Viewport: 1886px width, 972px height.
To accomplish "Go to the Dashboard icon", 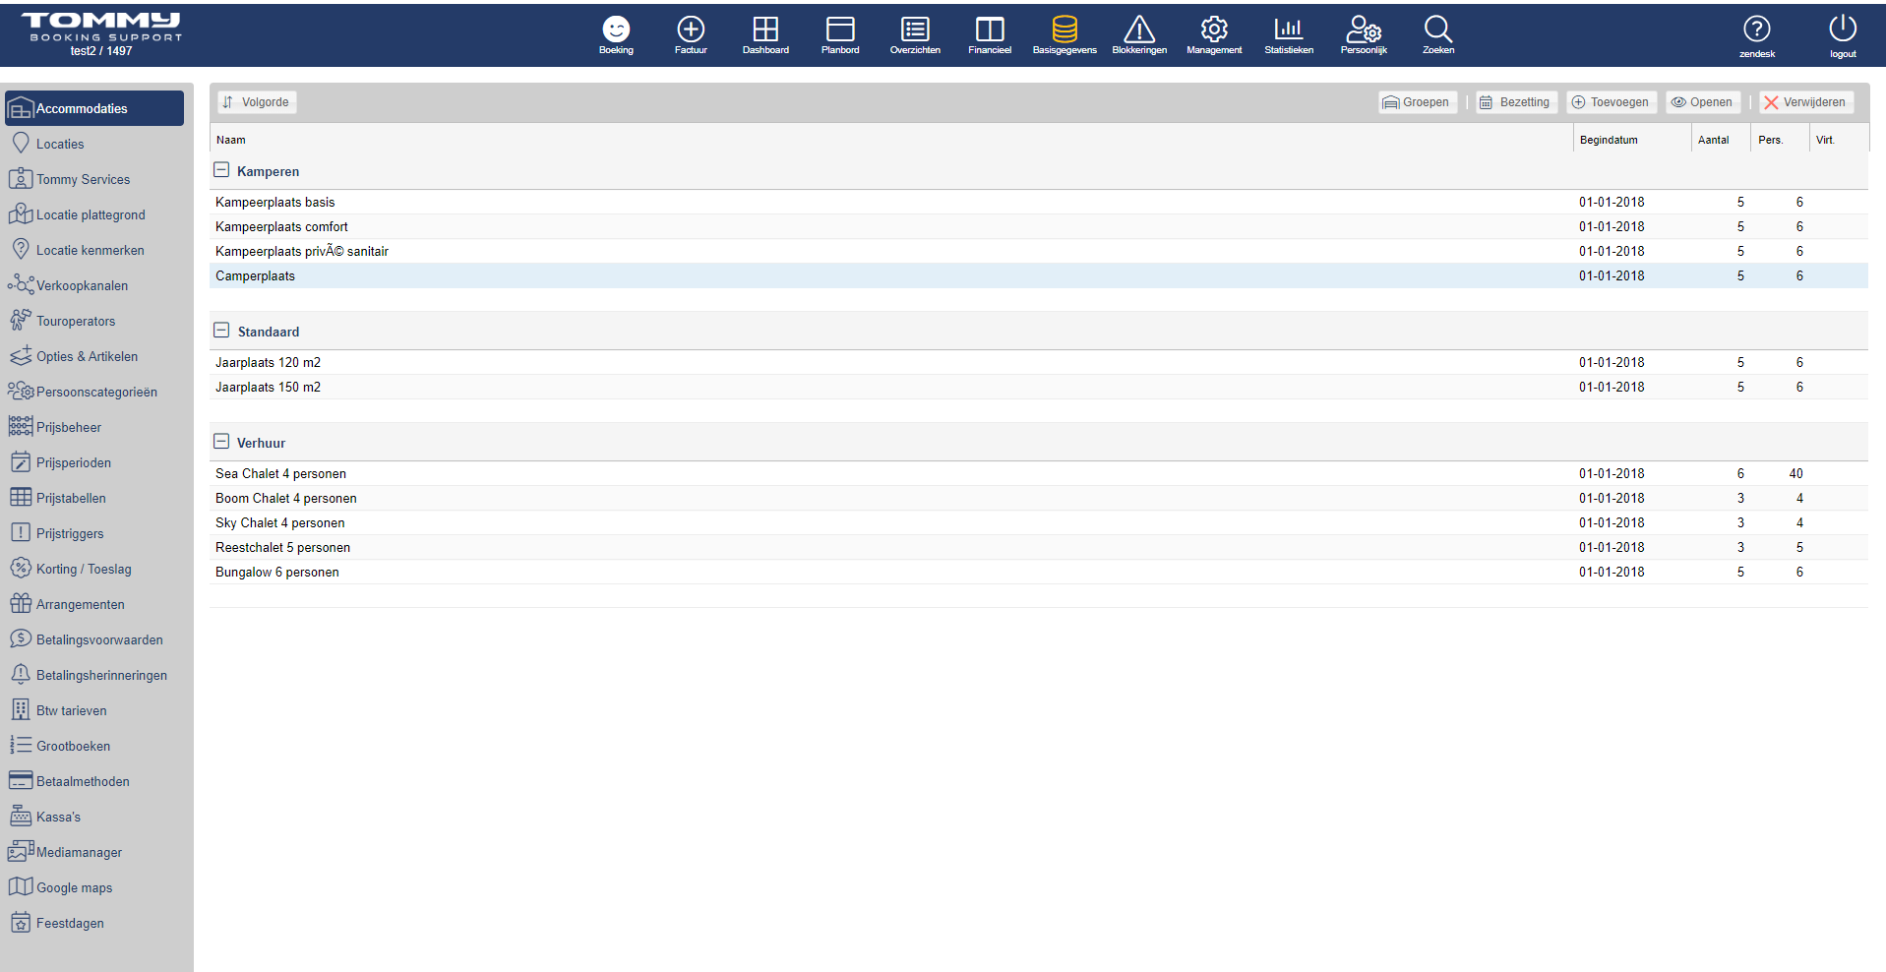I will (x=765, y=30).
